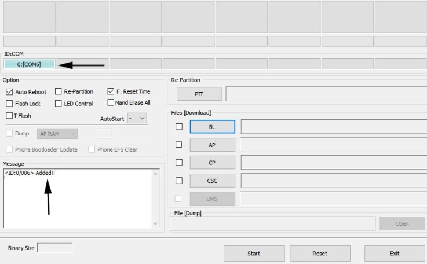Screen dimensions: 427x264
Task: Check the Nand Erase All box
Action: coord(111,102)
